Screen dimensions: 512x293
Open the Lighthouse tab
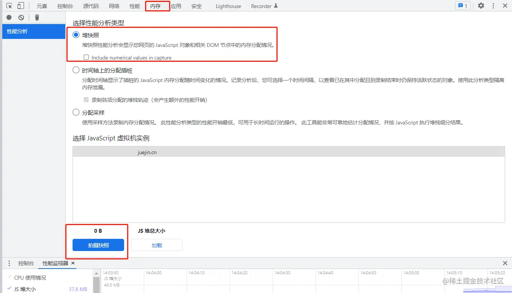(x=228, y=6)
